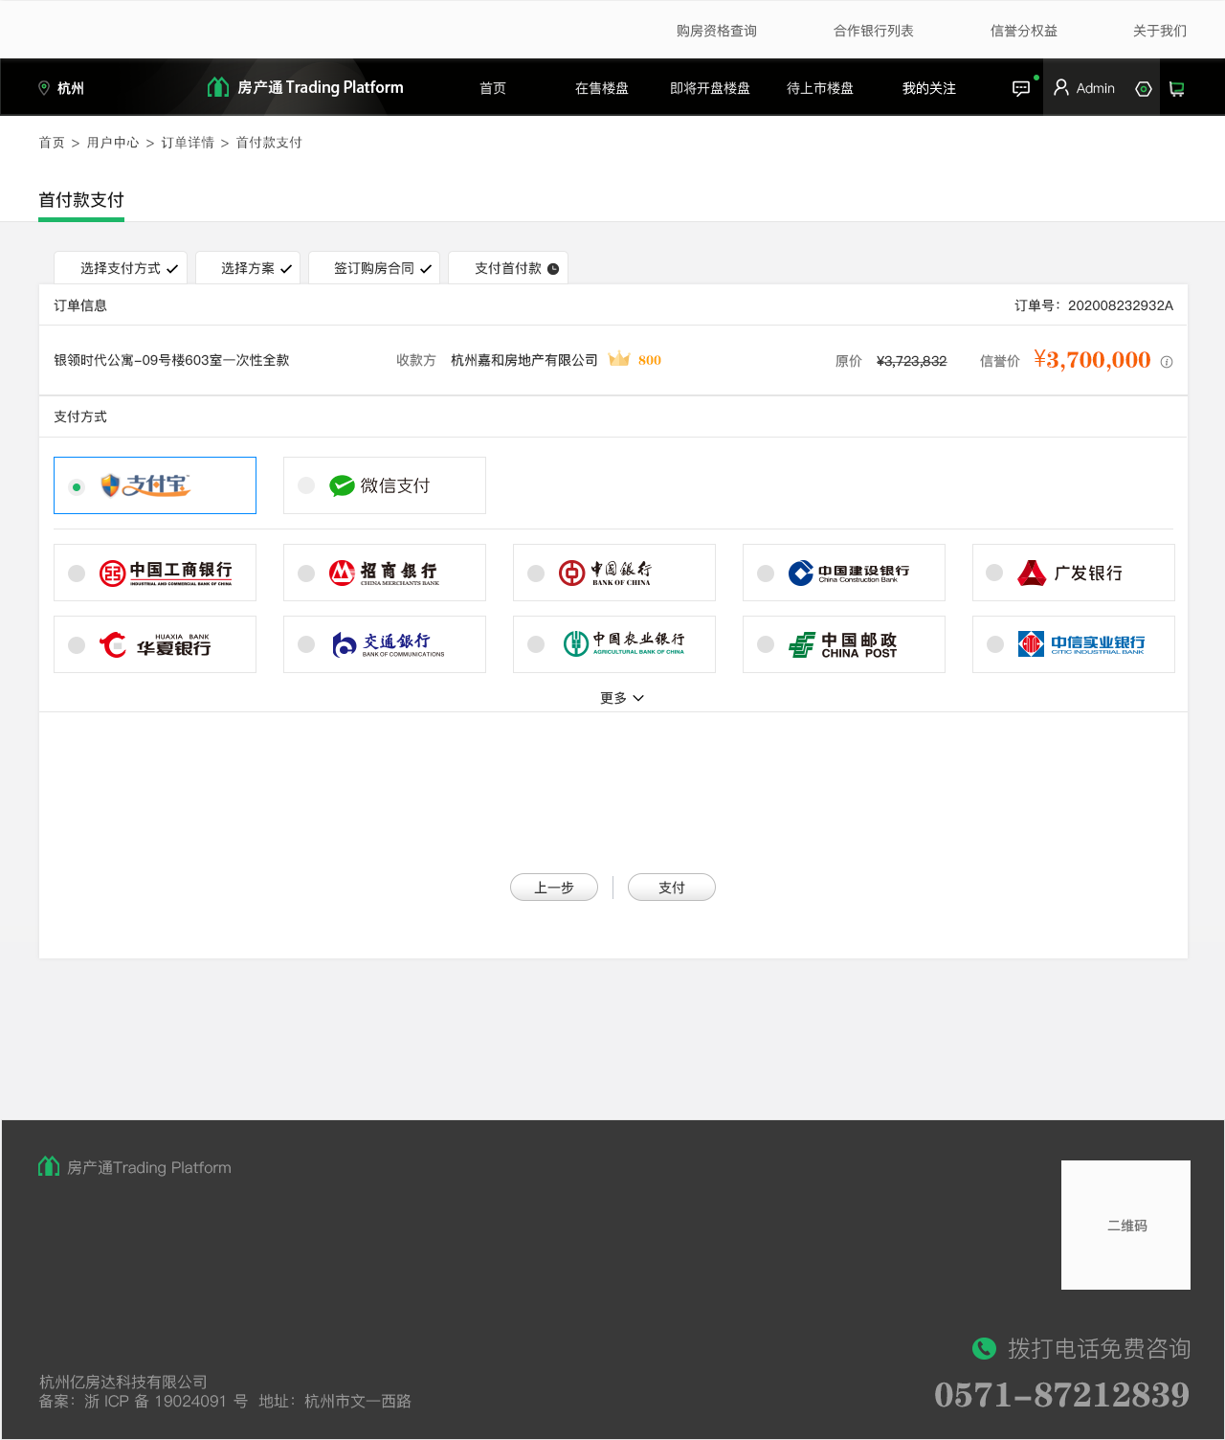The height and width of the screenshot is (1440, 1225).
Task: Switch to 选择支付方式 step tab
Action: 121,268
